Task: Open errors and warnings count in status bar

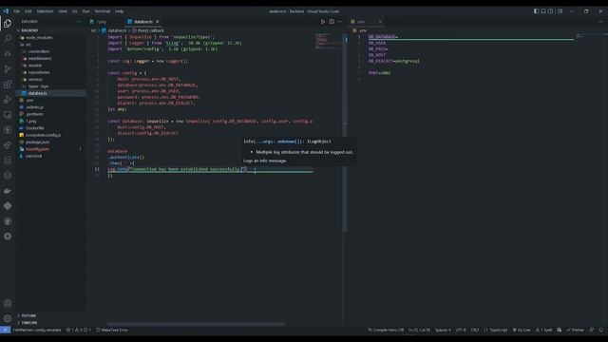Action: (x=78, y=330)
